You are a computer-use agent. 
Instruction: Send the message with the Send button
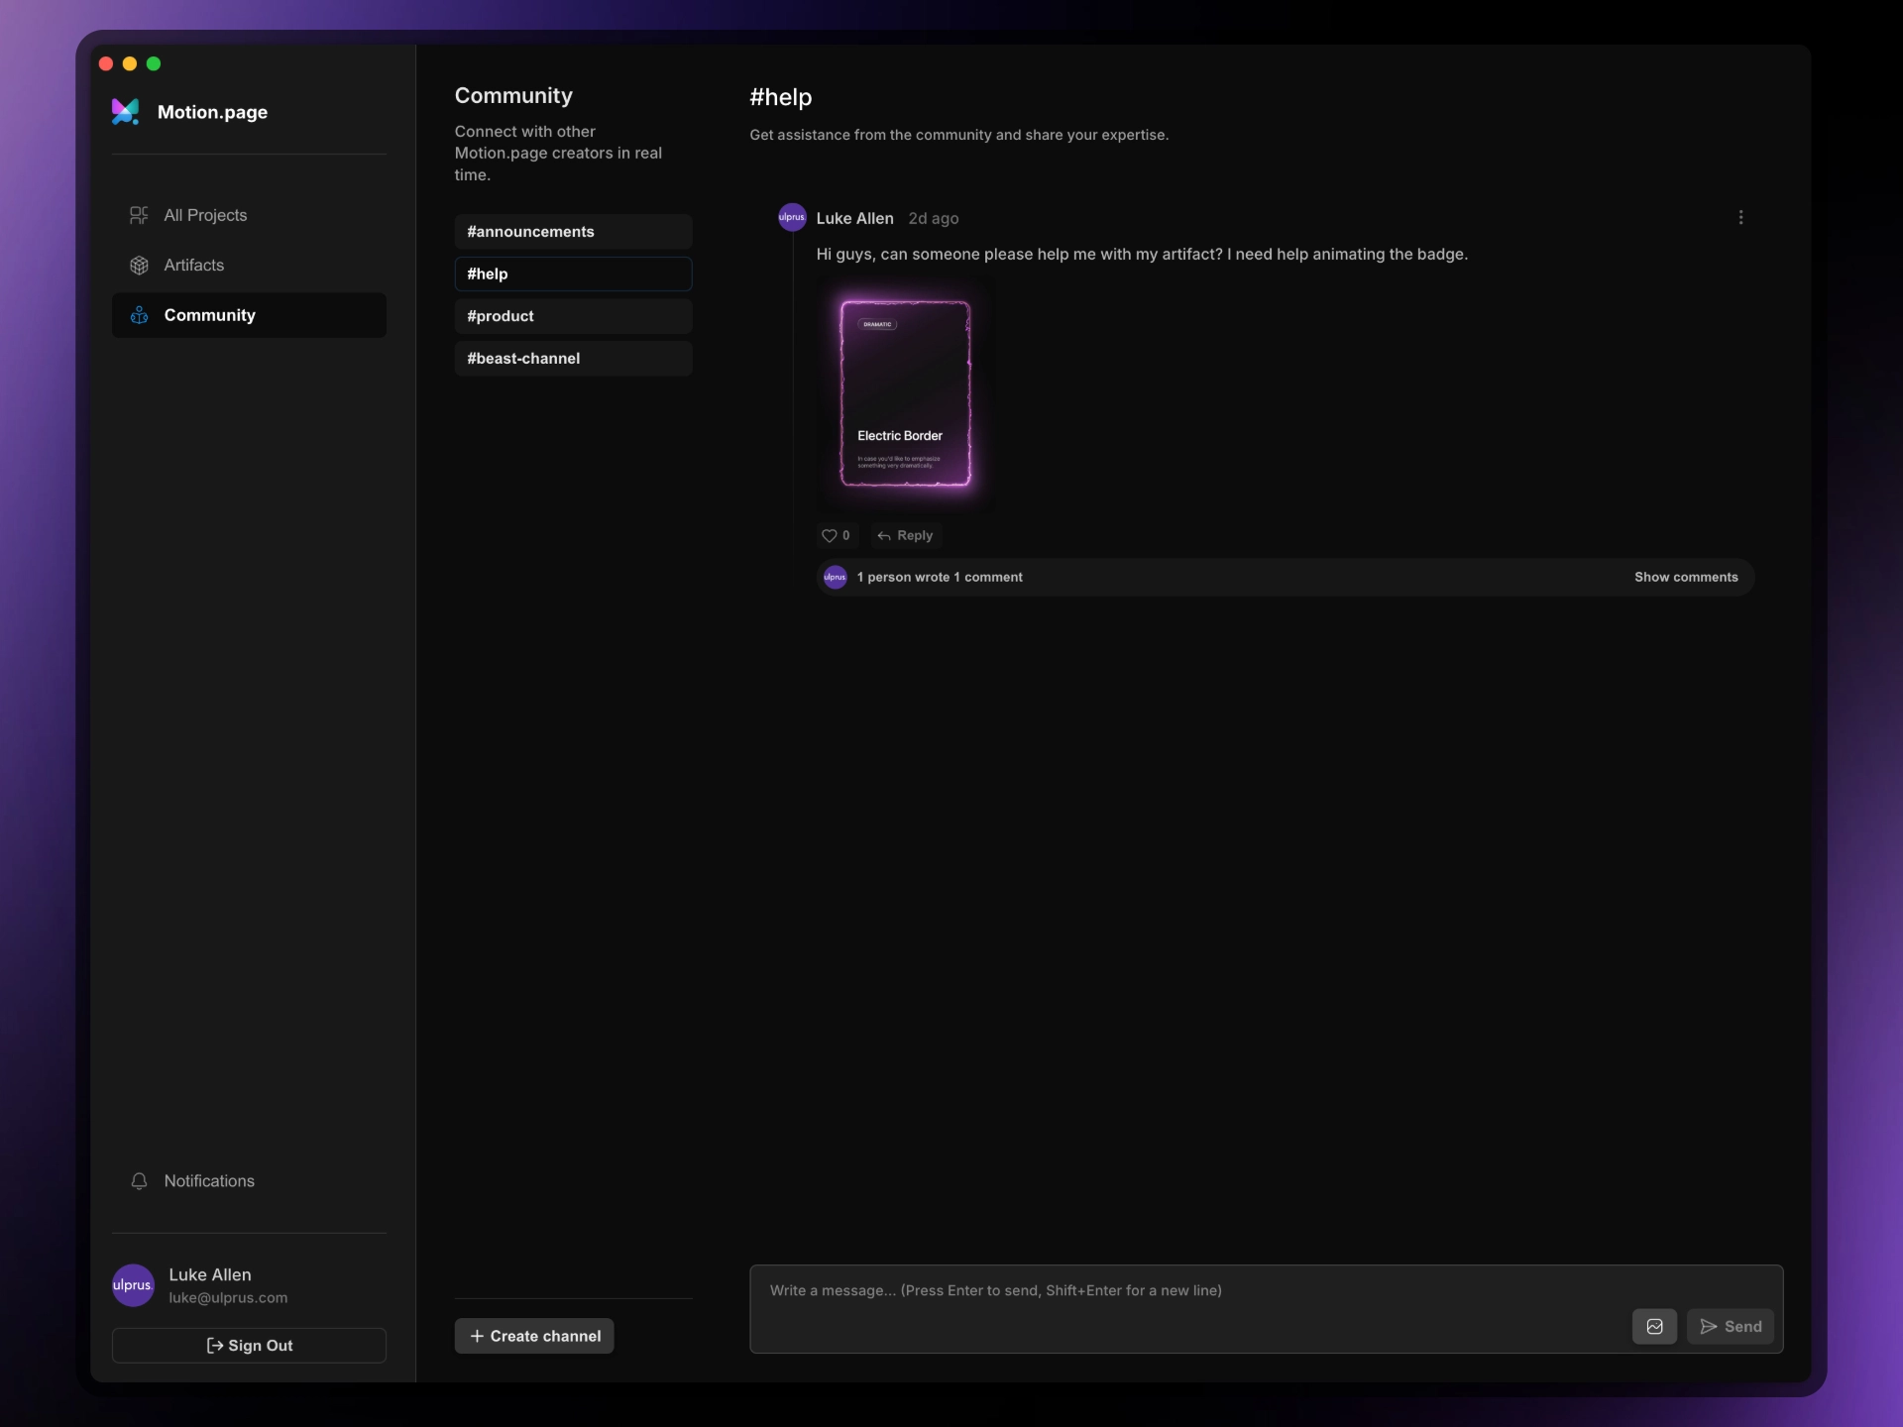[x=1731, y=1327]
